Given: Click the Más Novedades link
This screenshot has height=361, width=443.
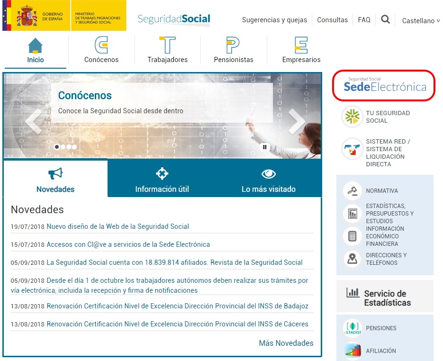Looking at the screenshot, I should pyautogui.click(x=286, y=343).
